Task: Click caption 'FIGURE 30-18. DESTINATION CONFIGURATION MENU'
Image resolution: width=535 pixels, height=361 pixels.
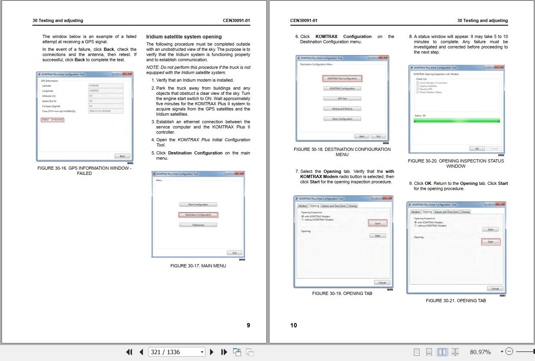Action: pyautogui.click(x=342, y=152)
